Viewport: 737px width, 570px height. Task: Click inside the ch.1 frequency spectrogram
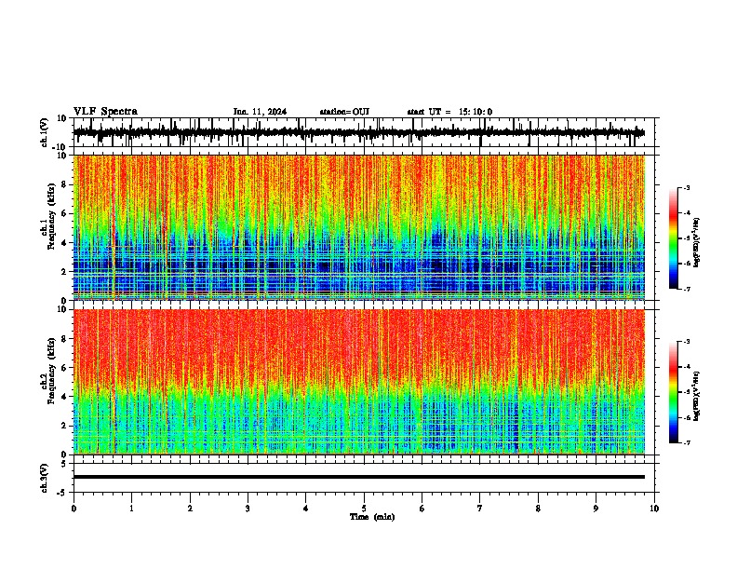click(359, 227)
